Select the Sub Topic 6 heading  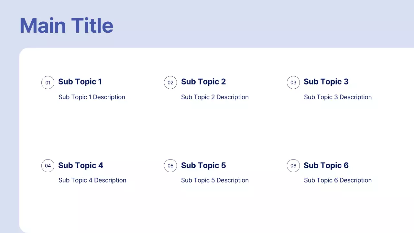(326, 165)
